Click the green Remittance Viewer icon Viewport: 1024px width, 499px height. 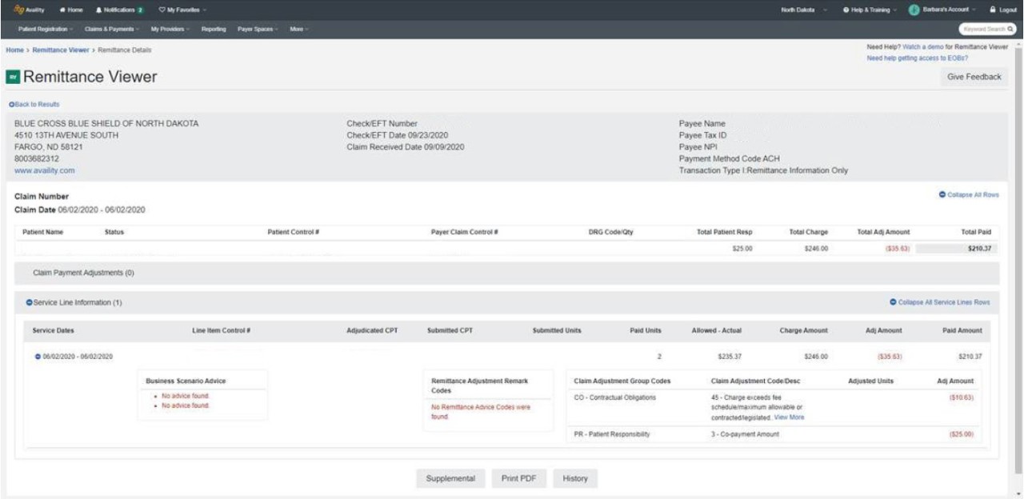coord(14,78)
